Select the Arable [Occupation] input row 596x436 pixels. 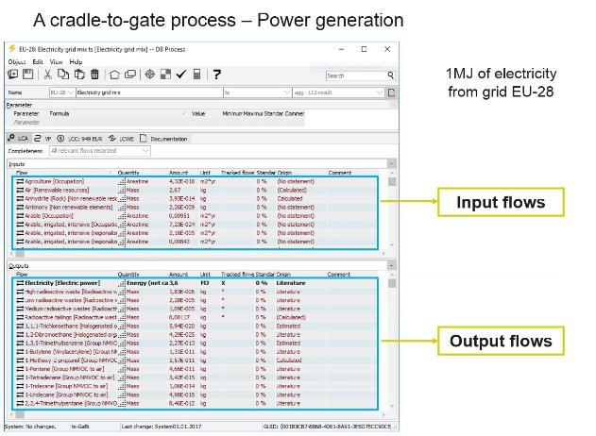195,216
